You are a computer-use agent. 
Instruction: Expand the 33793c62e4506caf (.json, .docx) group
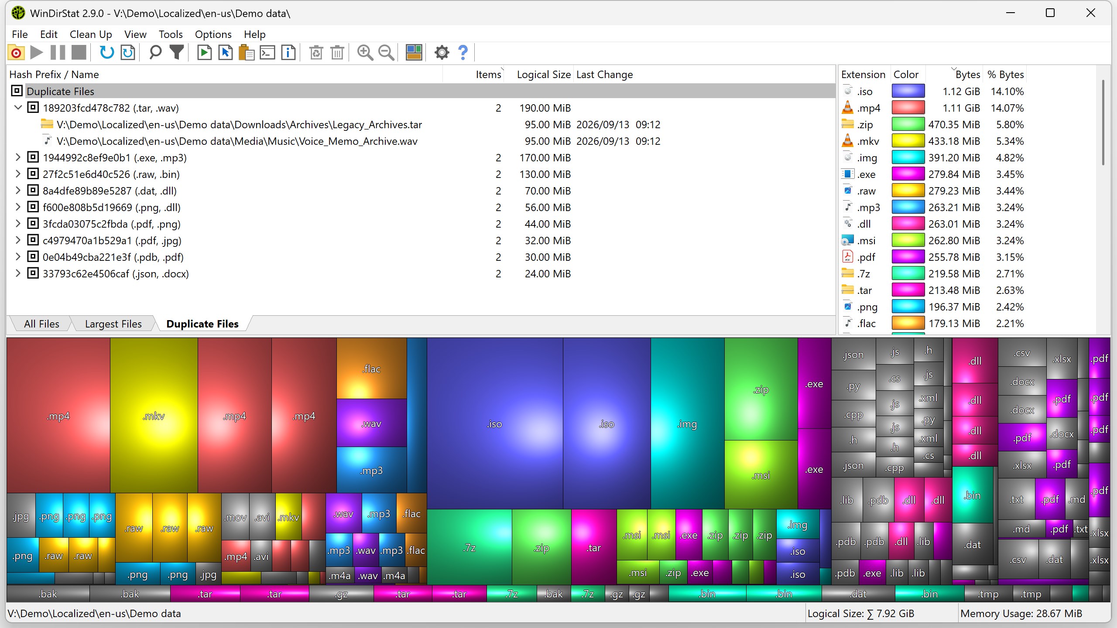point(18,273)
